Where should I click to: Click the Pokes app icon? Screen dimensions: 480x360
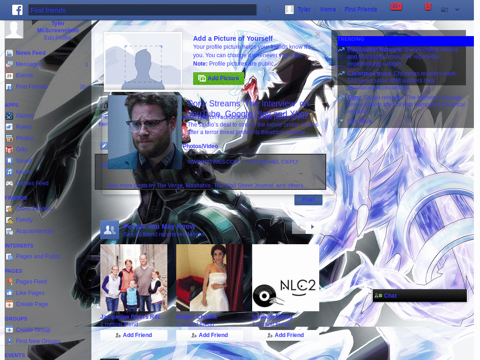pos(9,127)
